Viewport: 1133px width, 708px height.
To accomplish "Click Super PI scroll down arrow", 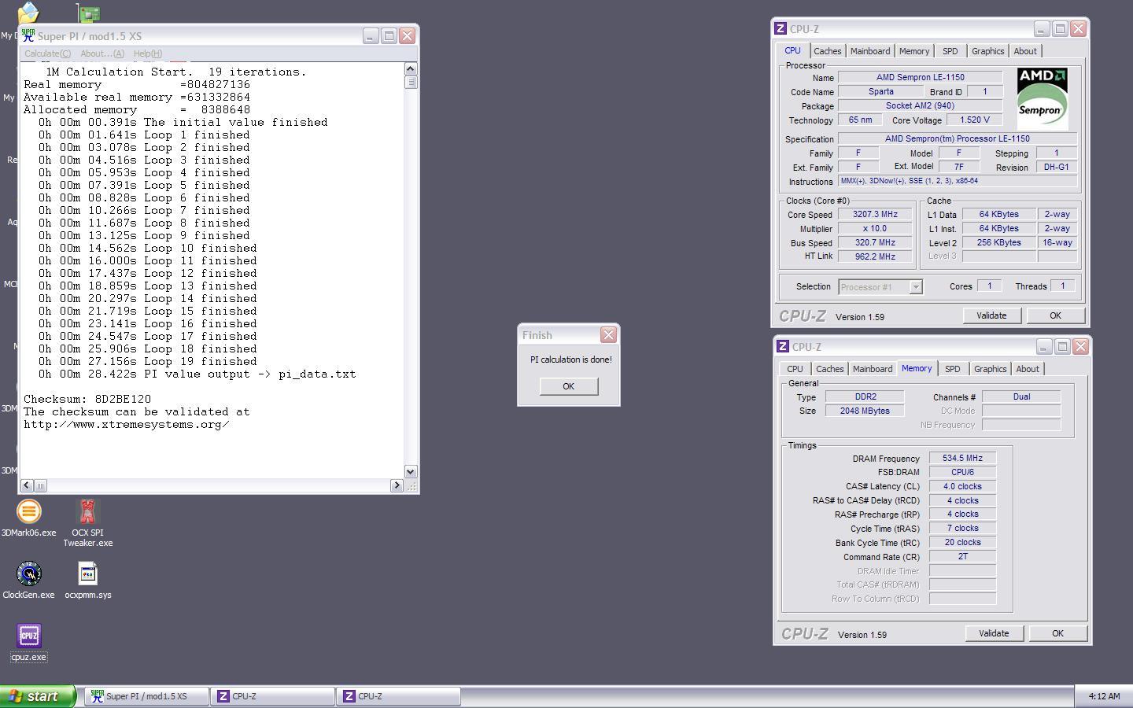I will click(411, 471).
